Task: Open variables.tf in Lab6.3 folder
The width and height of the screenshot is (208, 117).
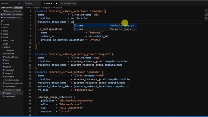Action: 10,86
